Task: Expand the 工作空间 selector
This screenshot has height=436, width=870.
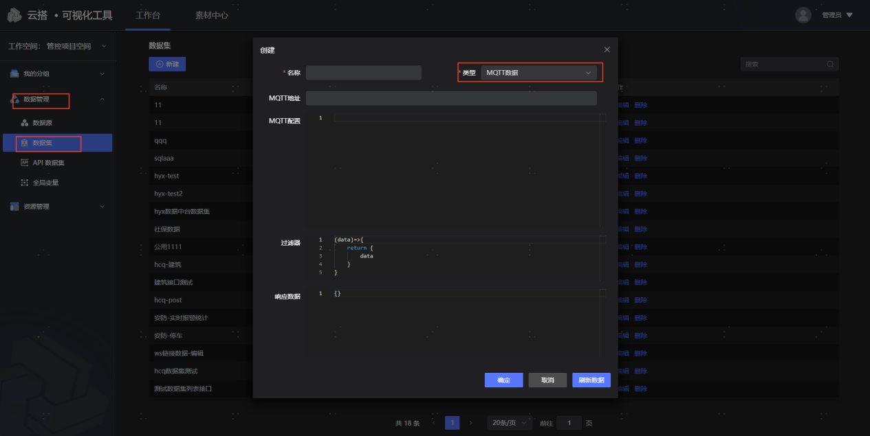Action: [58, 47]
